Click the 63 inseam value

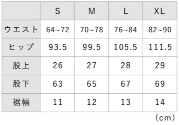coord(58,84)
